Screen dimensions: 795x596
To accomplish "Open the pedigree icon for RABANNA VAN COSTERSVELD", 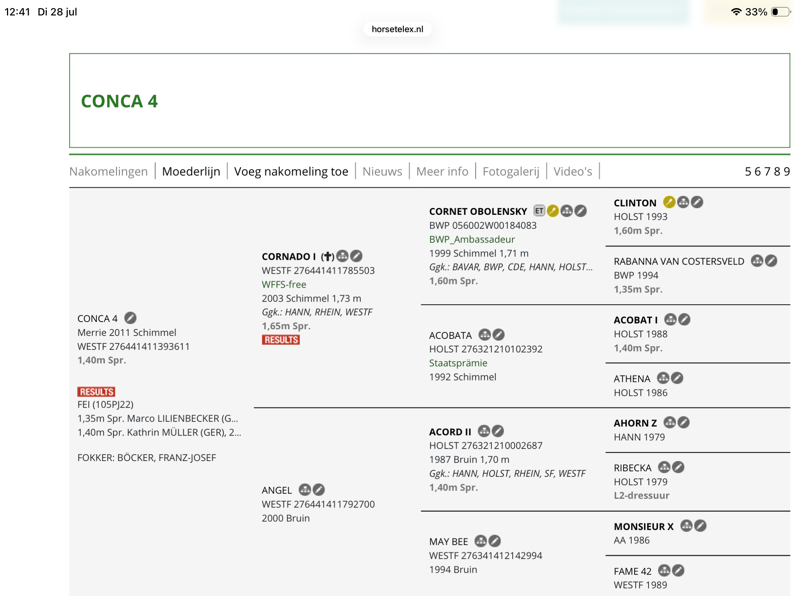I will click(757, 261).
